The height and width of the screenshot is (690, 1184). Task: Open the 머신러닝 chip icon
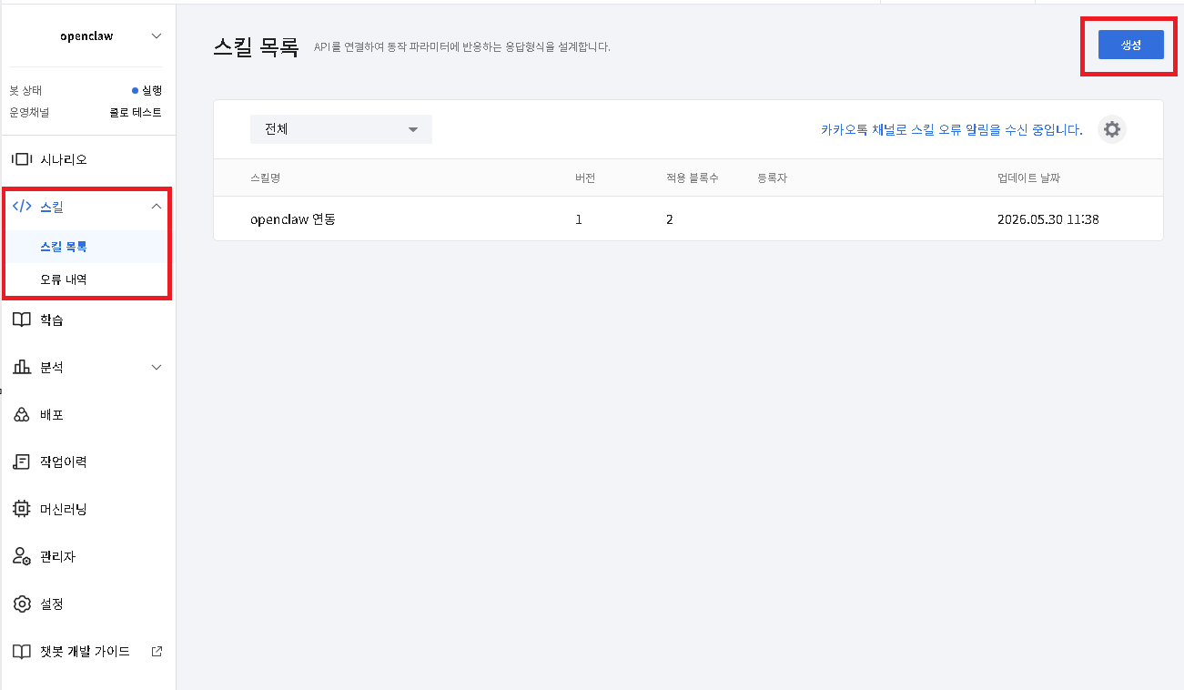pyautogui.click(x=22, y=509)
